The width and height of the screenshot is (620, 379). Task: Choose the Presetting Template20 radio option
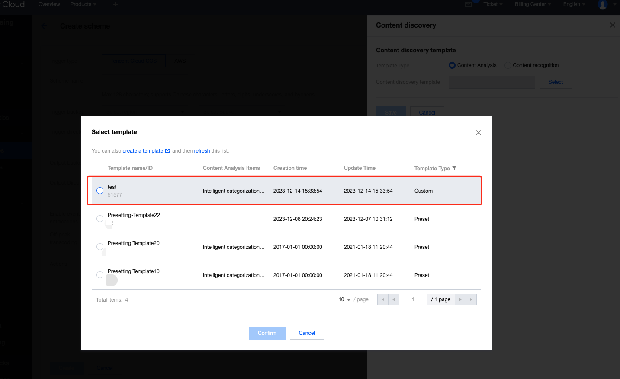tap(100, 247)
